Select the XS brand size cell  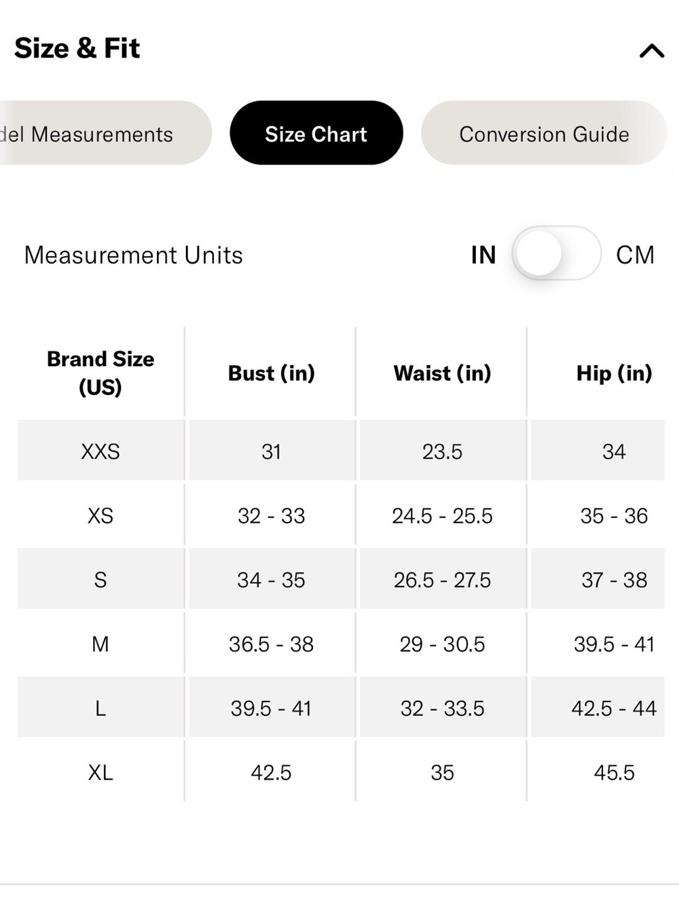100,515
